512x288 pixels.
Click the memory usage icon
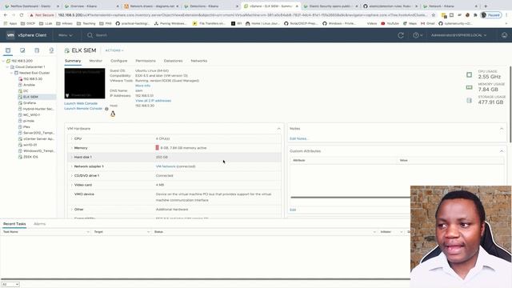(x=470, y=87)
